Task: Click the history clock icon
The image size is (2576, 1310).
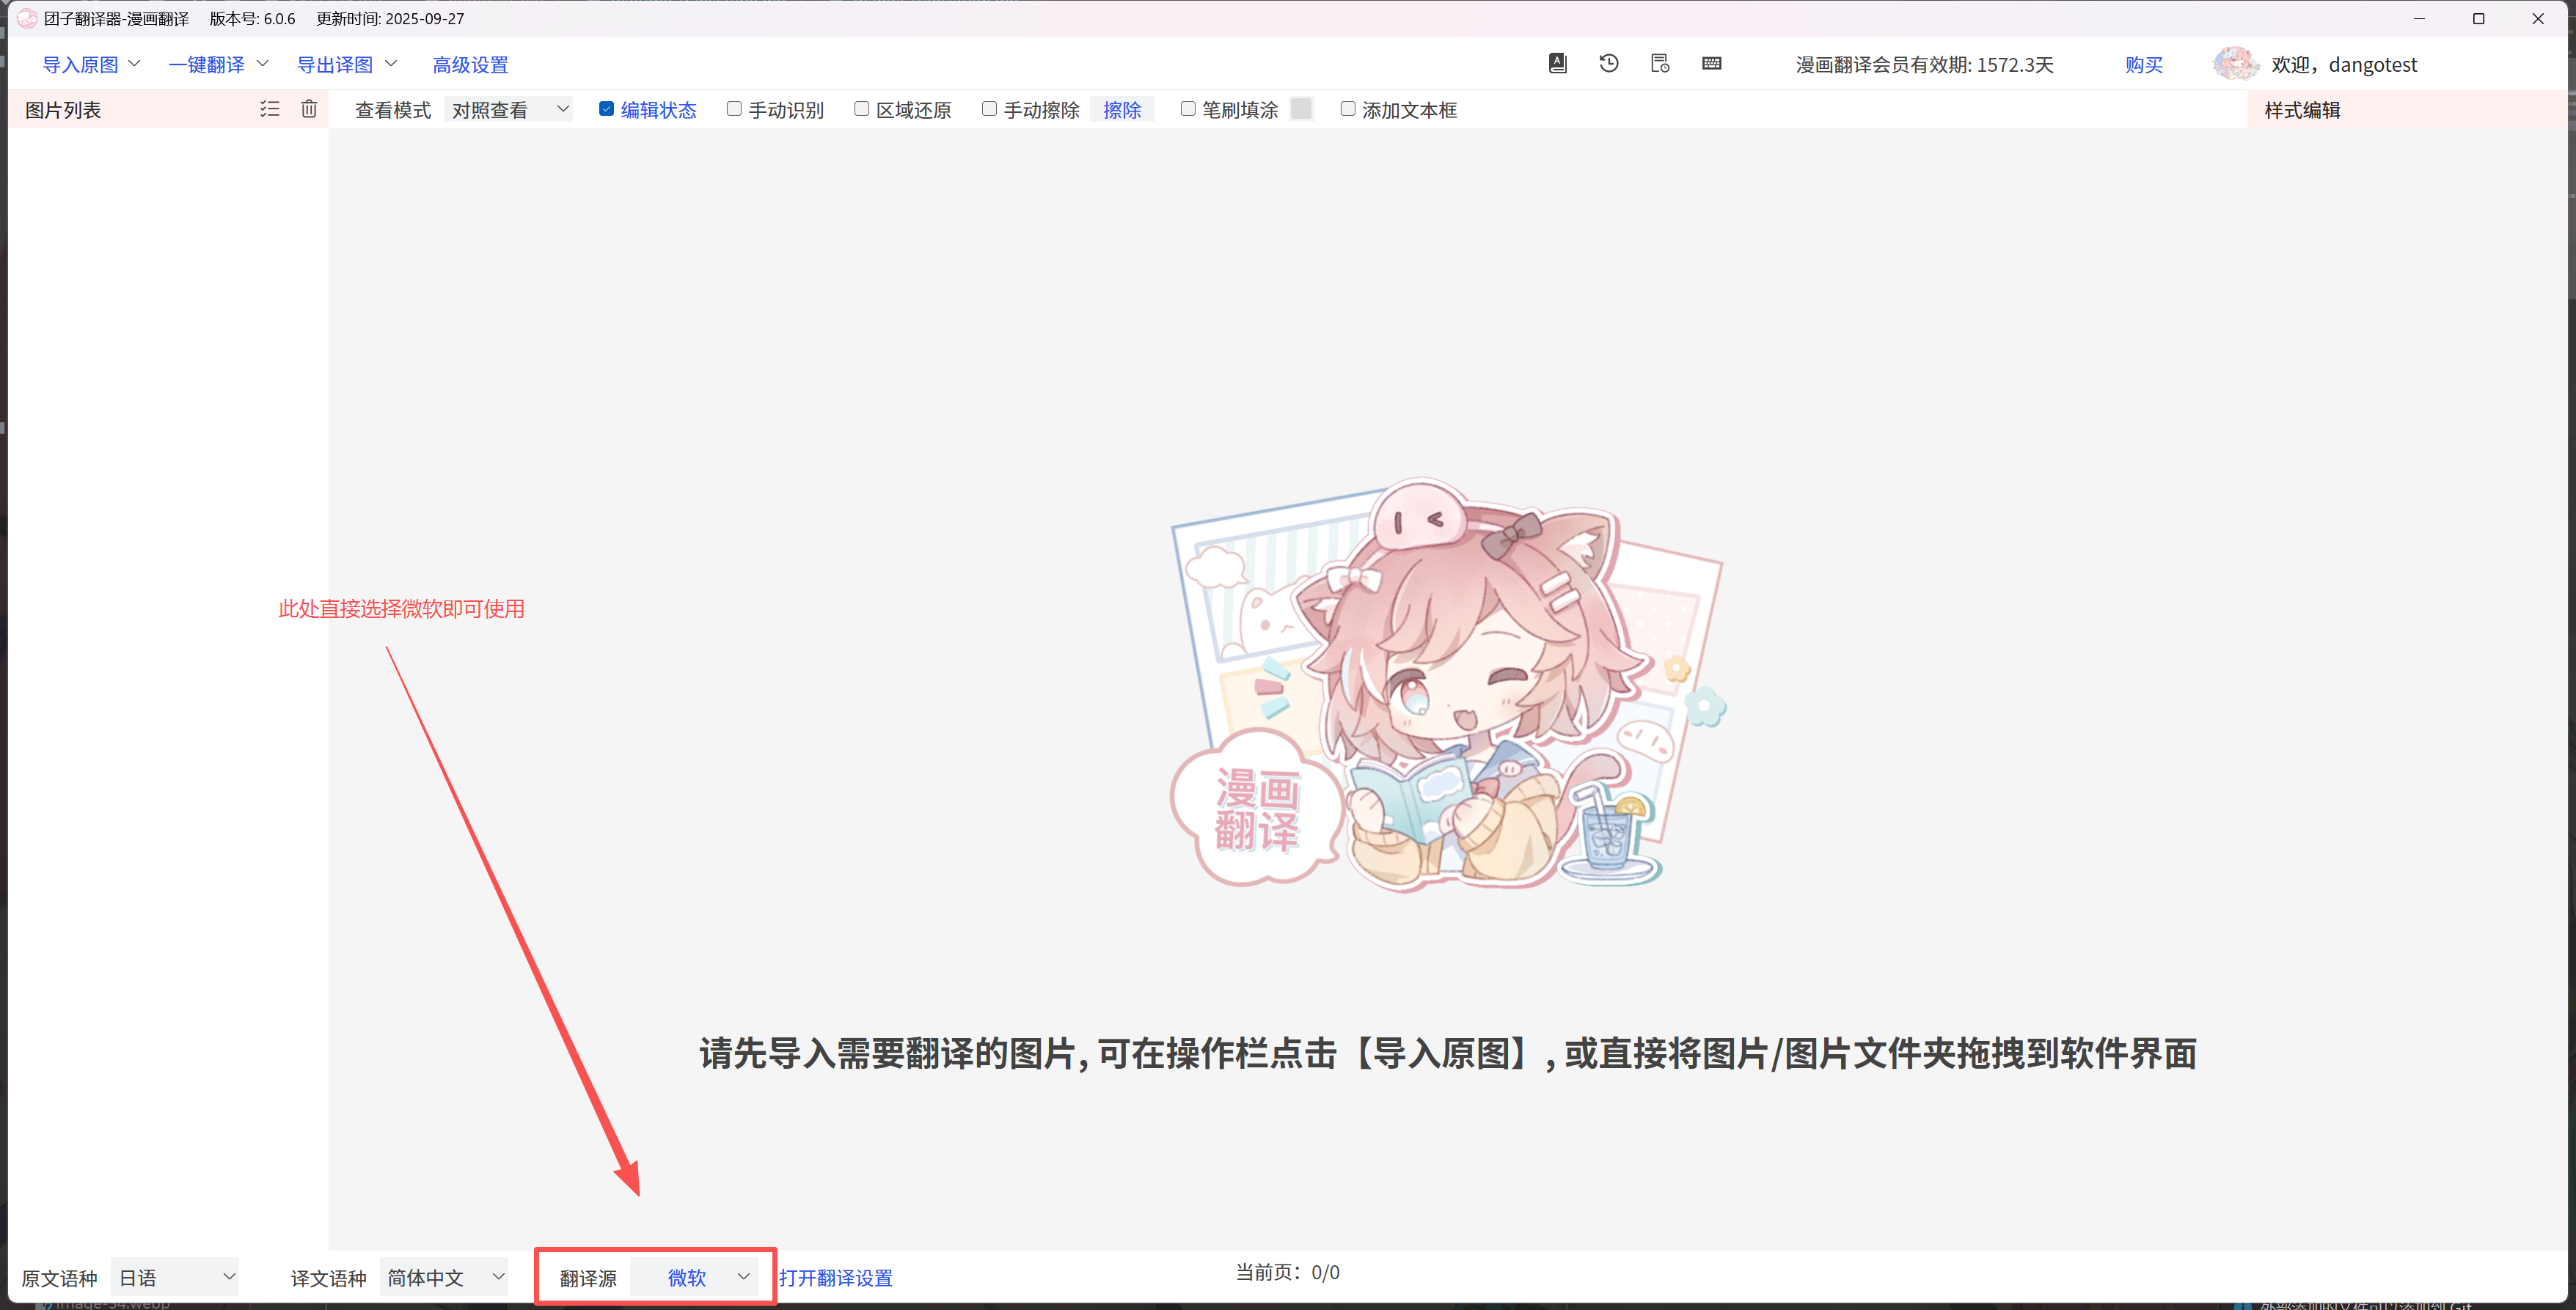Action: click(1608, 64)
